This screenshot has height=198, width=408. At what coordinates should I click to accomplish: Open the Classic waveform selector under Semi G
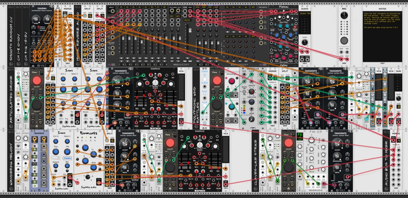[x=99, y=96]
